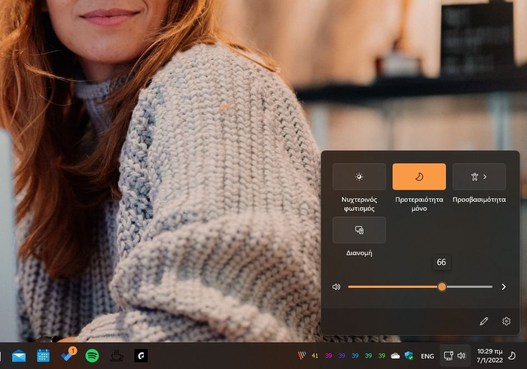Enable Night light (Νυχτερινός φωτισμός)
This screenshot has height=369, width=527.
[x=359, y=177]
